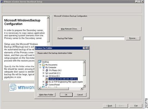
Task: Select the ktc network drive icon
Action: tap(47, 82)
